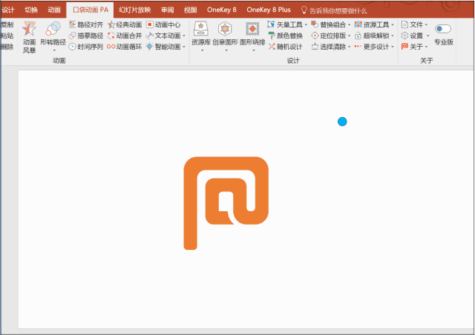
Task: Click the 文本动画 text animation icon
Action: click(150, 36)
